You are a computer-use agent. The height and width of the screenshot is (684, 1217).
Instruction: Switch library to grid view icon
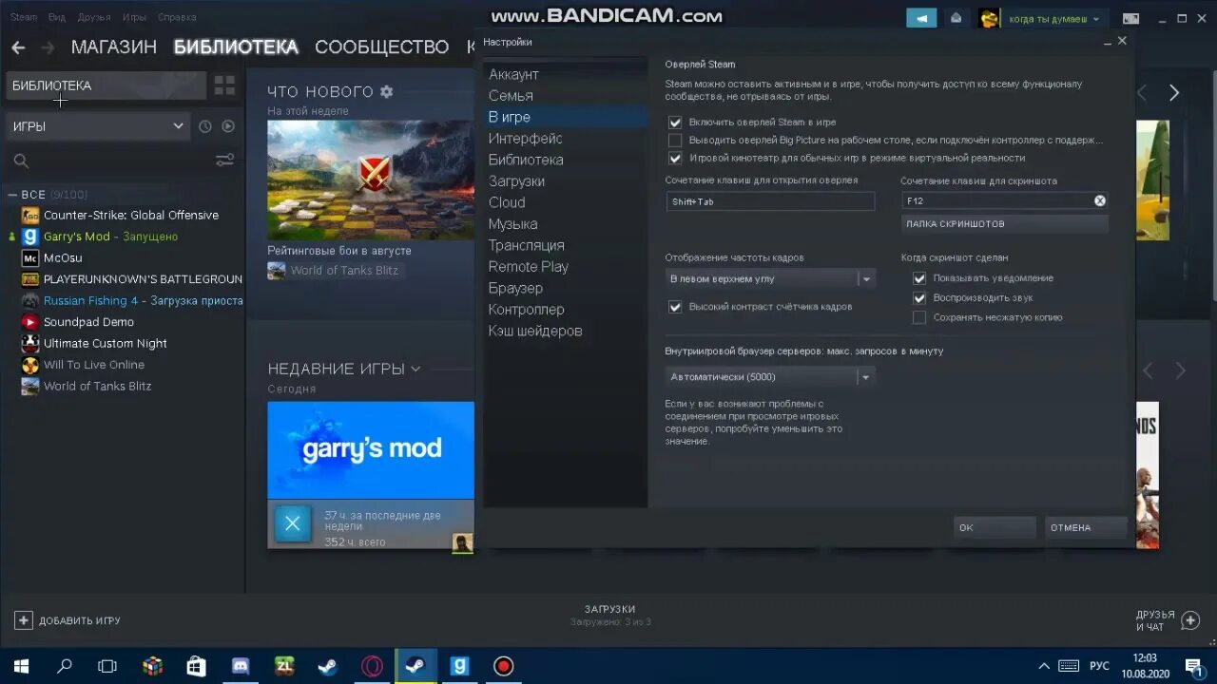[x=224, y=85]
